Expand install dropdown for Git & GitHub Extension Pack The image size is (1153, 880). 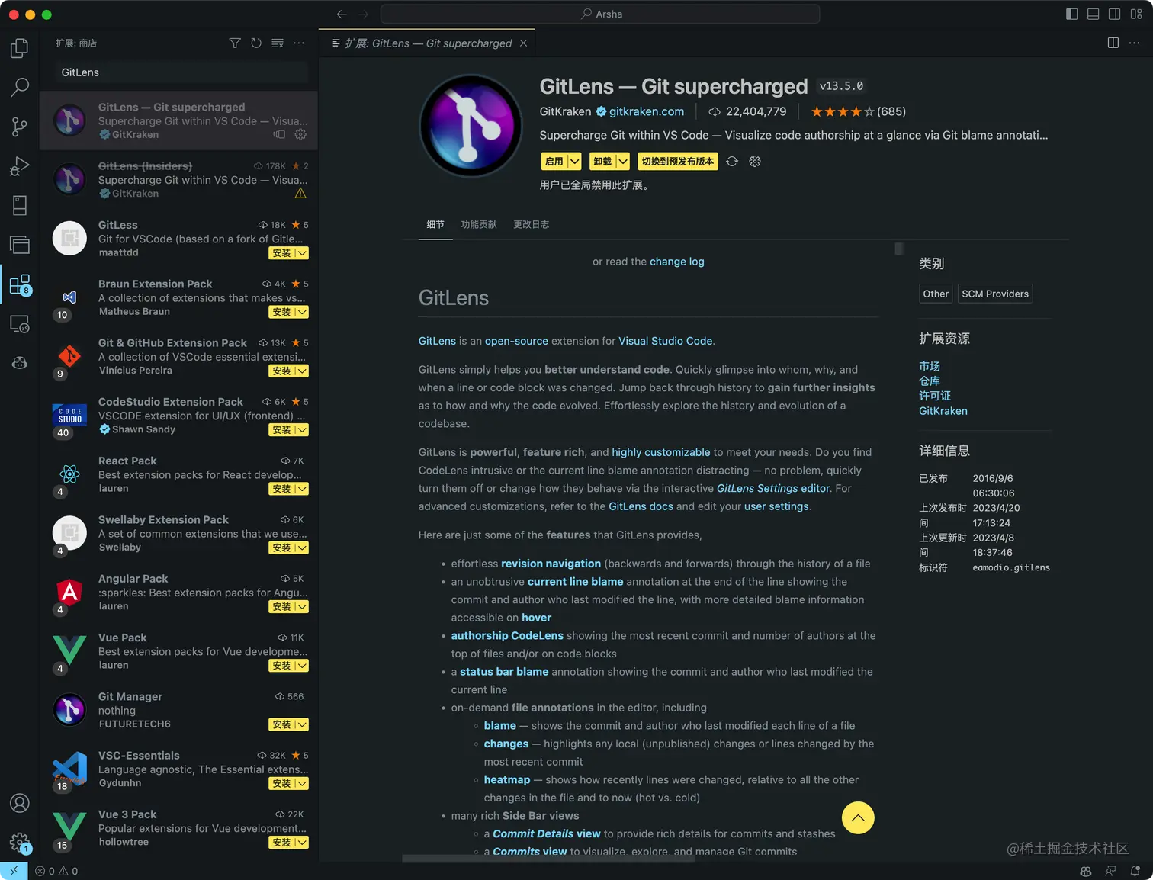[302, 371]
